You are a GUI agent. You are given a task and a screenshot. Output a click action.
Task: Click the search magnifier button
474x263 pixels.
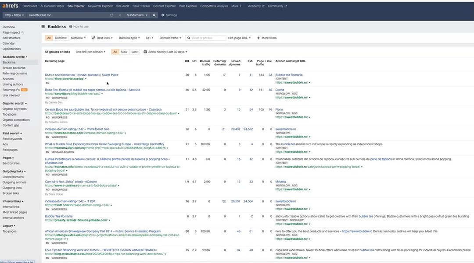(154, 15)
